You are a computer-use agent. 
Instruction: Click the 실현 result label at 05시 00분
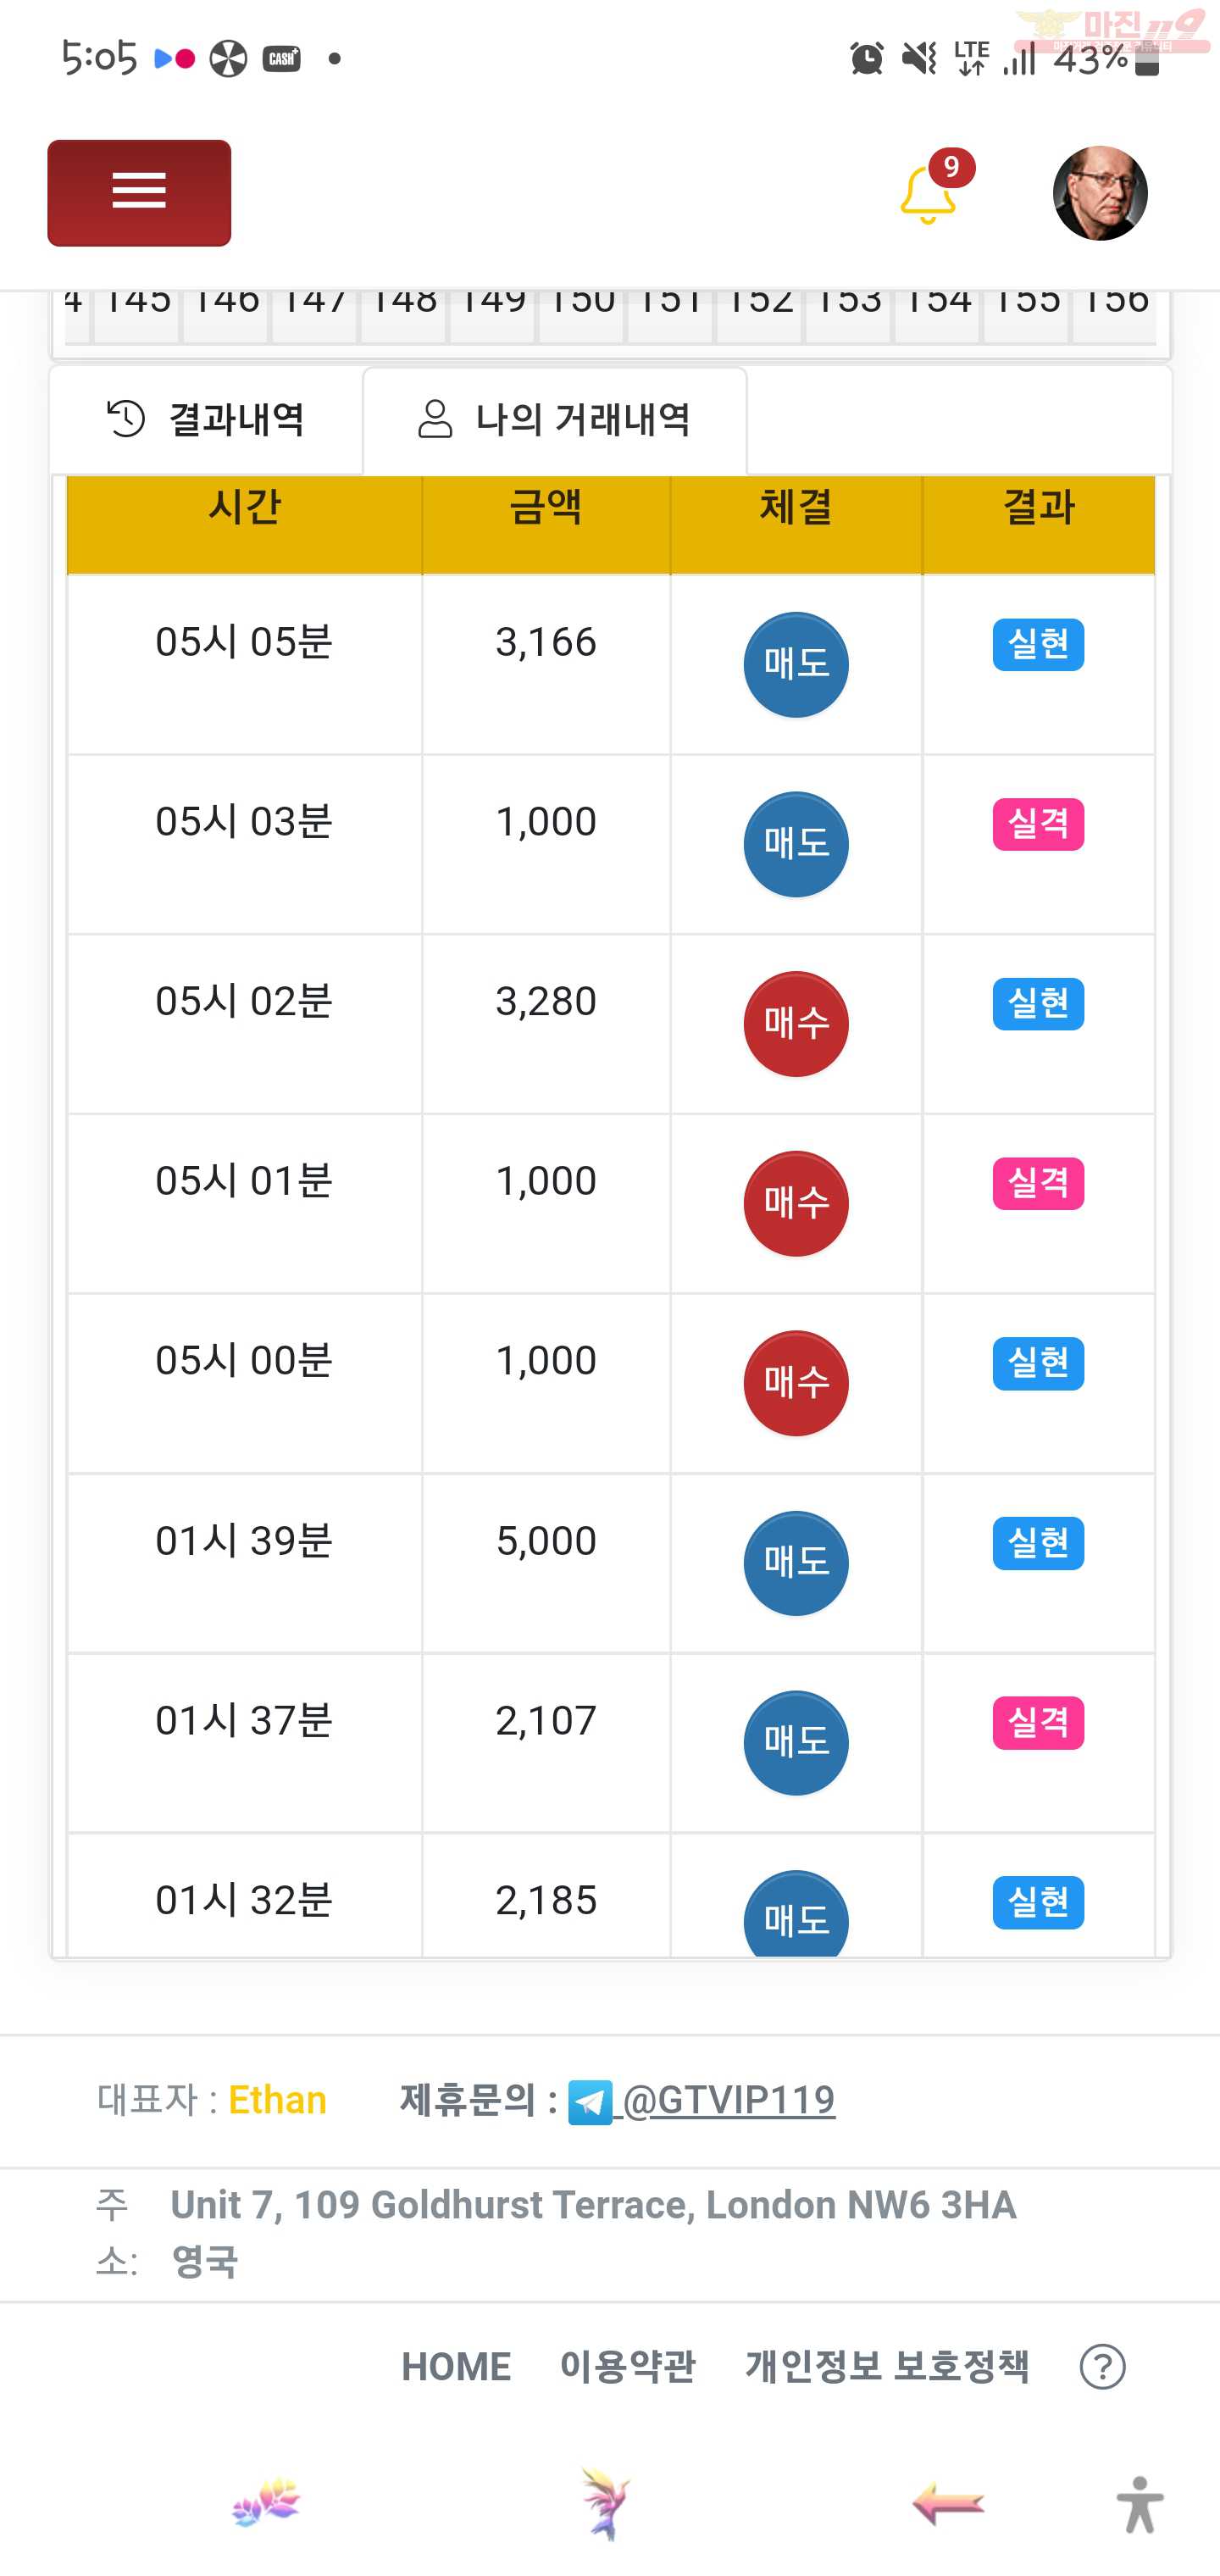coord(1038,1363)
